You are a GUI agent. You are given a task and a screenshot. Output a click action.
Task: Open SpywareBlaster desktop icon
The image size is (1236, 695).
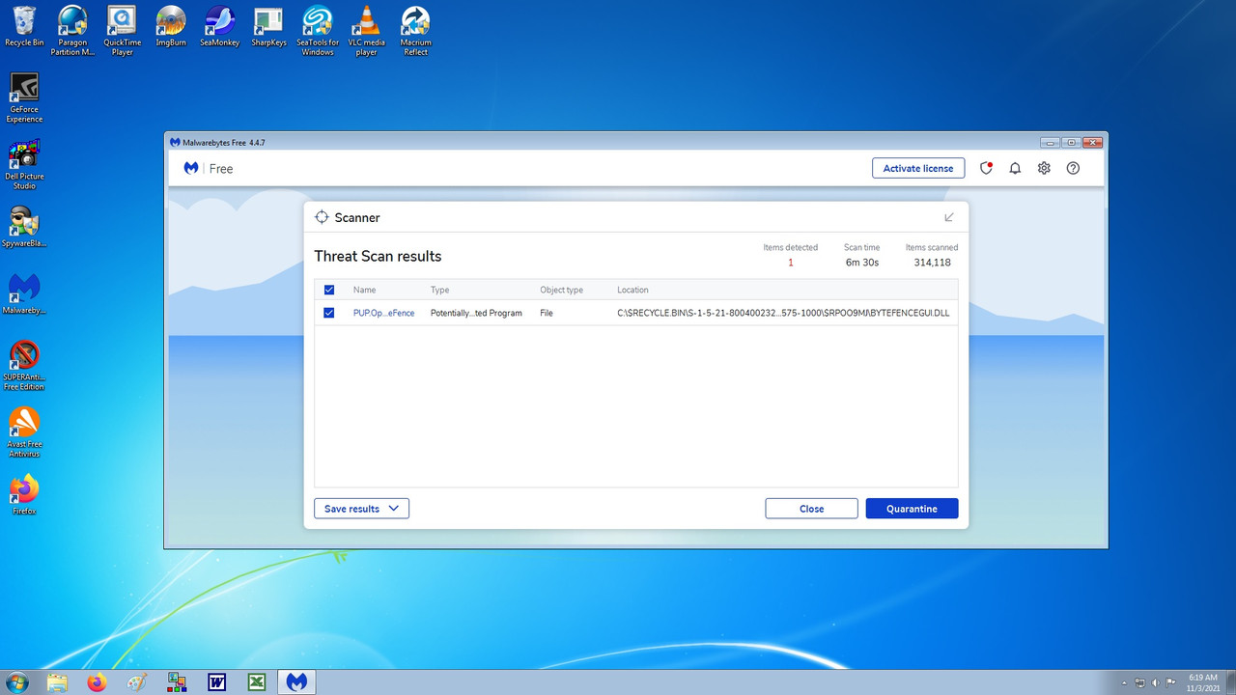(24, 227)
